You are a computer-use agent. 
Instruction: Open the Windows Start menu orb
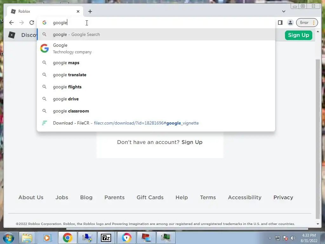tap(9, 238)
